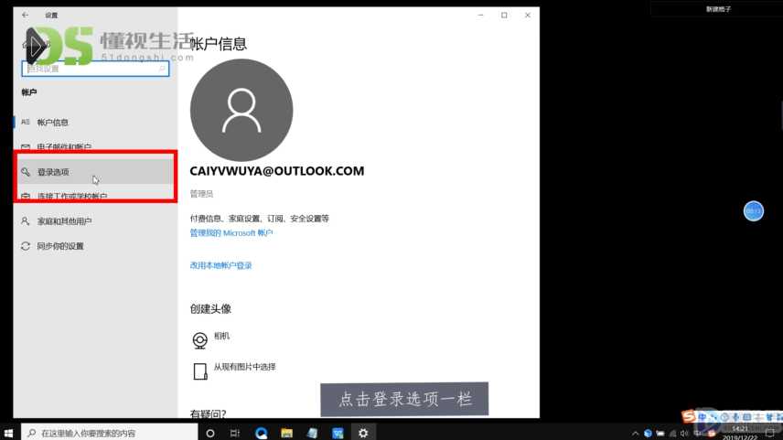This screenshot has height=440, width=783.
Task: Open File Explorer from the taskbar
Action: point(286,433)
